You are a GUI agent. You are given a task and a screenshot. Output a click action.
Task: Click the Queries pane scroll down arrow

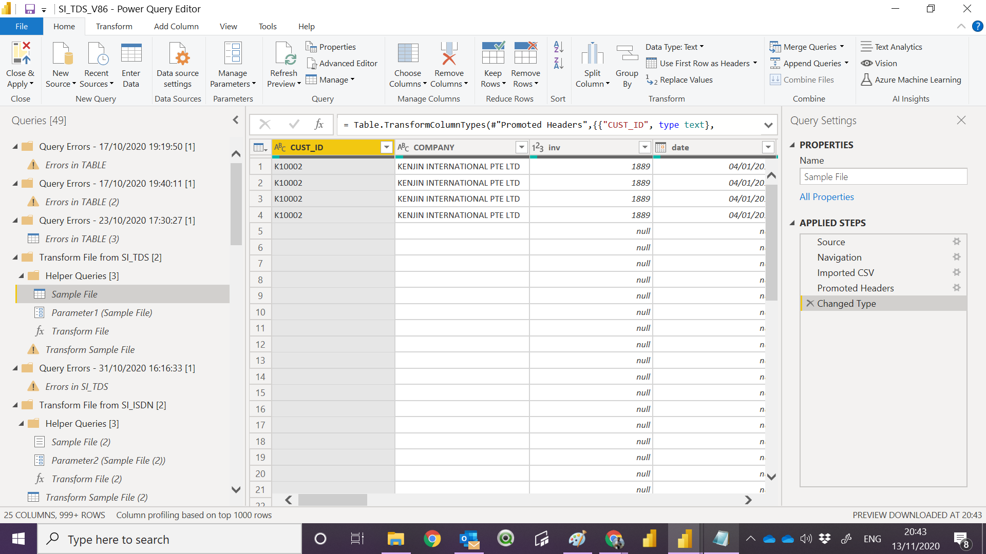[x=236, y=489]
